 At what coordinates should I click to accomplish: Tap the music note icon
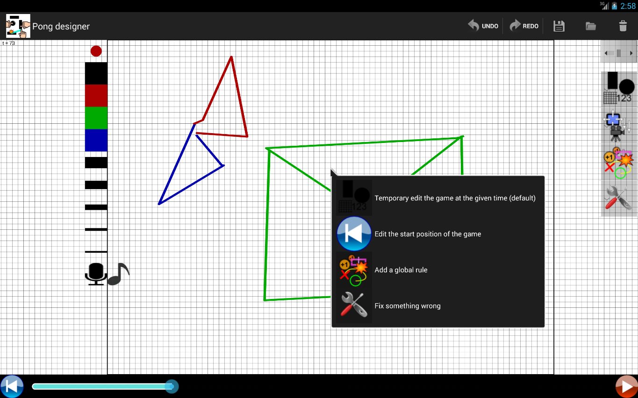(118, 274)
